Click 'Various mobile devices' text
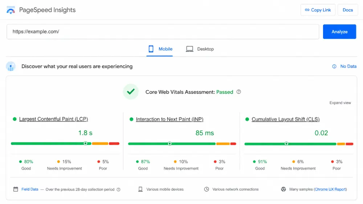 [165, 189]
